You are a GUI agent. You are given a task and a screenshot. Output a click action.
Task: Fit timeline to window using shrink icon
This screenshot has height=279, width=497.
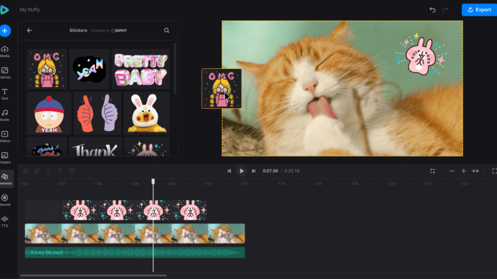[x=475, y=170]
